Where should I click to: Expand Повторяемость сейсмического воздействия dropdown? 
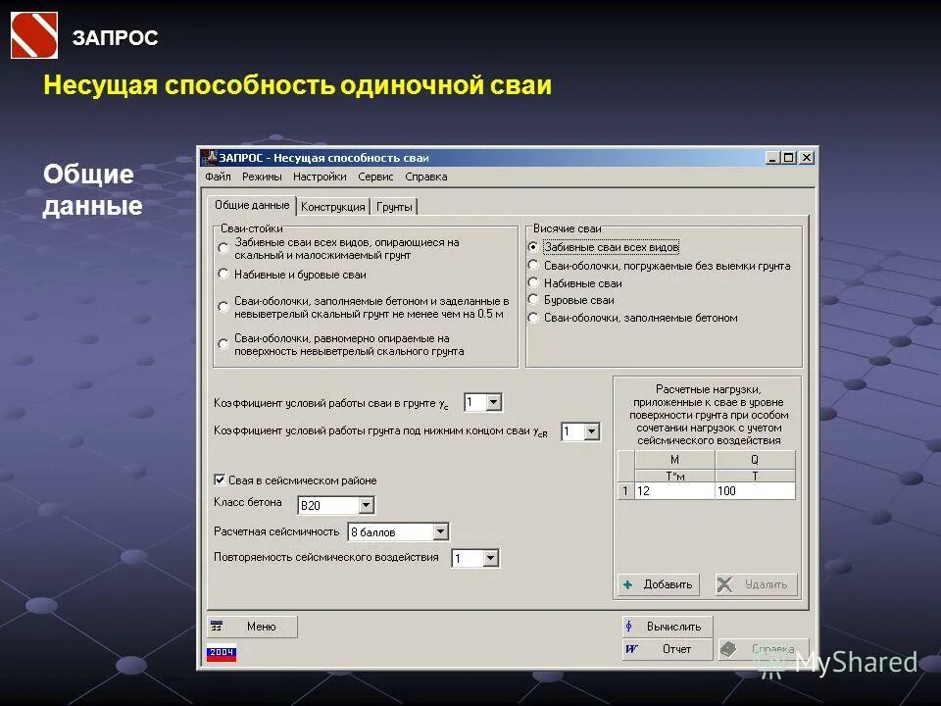490,558
